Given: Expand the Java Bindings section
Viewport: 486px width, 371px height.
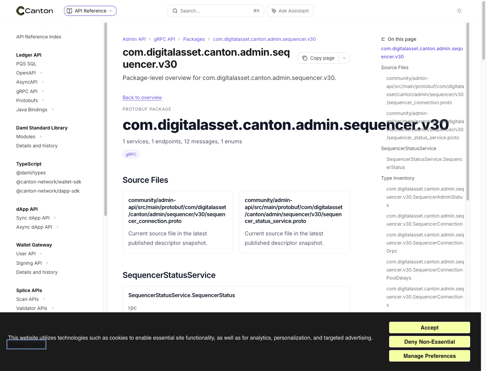Looking at the screenshot, I should tap(35, 110).
